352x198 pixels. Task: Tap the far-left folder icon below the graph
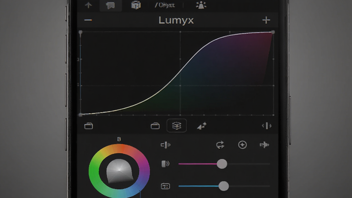click(x=88, y=126)
